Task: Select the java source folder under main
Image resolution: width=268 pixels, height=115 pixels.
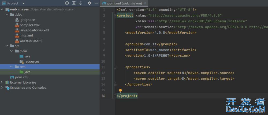Action: [27, 56]
